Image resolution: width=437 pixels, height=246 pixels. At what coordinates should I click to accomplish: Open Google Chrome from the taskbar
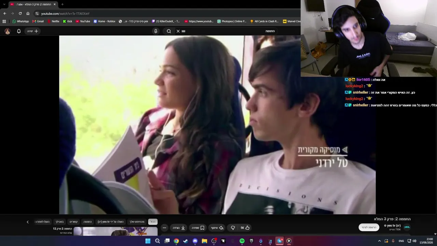(176, 241)
